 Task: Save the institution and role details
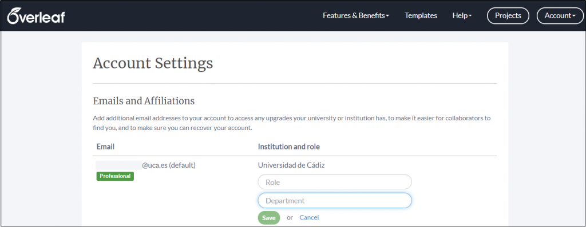tap(269, 218)
